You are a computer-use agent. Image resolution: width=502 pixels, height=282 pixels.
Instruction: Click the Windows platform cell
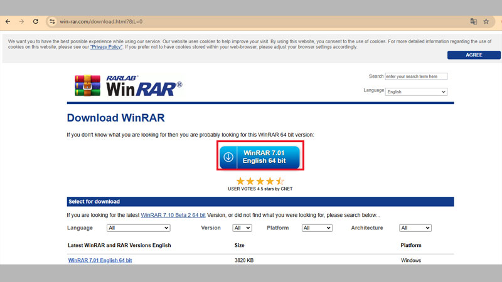point(411,260)
